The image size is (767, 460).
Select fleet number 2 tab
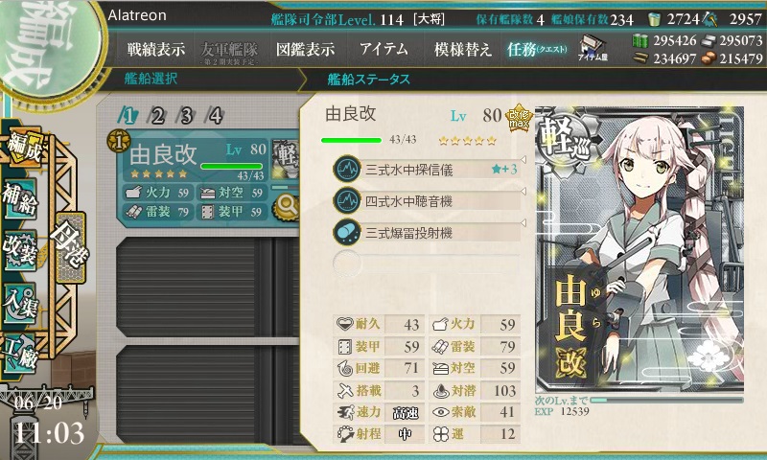pyautogui.click(x=157, y=116)
